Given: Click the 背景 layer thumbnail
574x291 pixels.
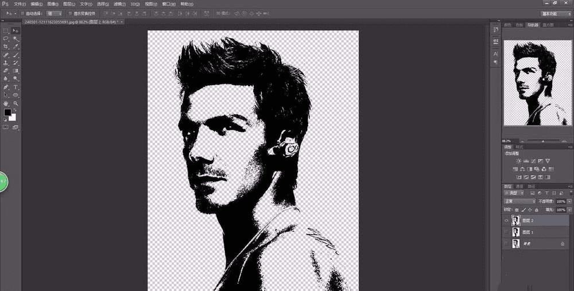Looking at the screenshot, I should pos(515,244).
